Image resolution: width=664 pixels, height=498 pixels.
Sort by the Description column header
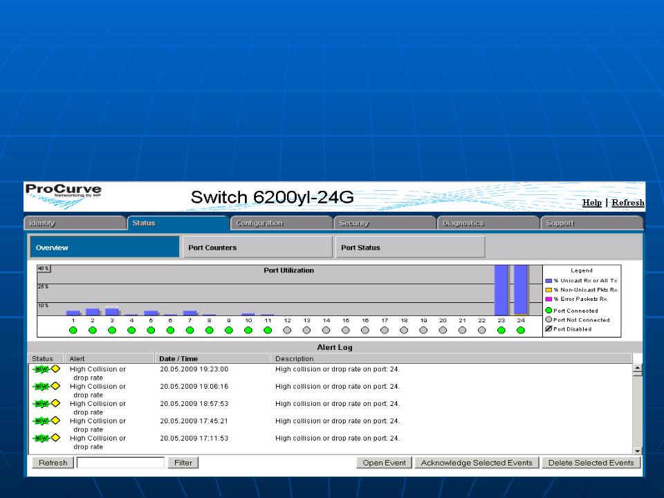coord(452,359)
